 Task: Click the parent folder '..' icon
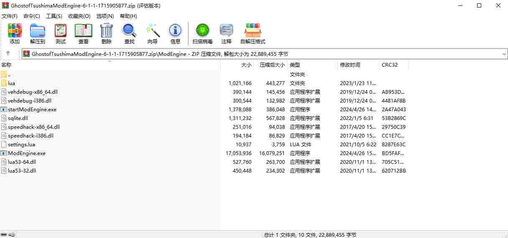[4, 75]
